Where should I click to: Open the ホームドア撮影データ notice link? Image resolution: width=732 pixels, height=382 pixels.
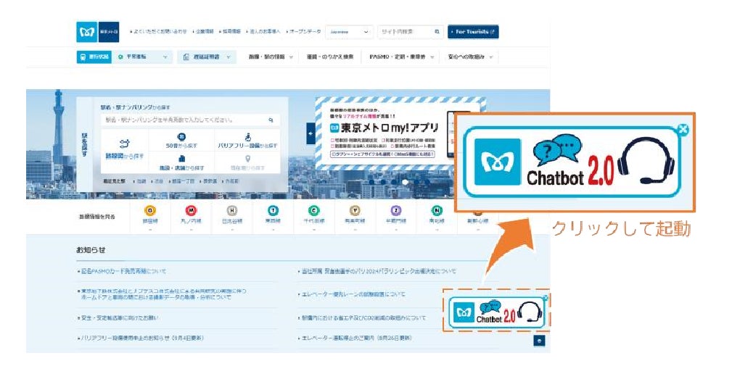(162, 294)
